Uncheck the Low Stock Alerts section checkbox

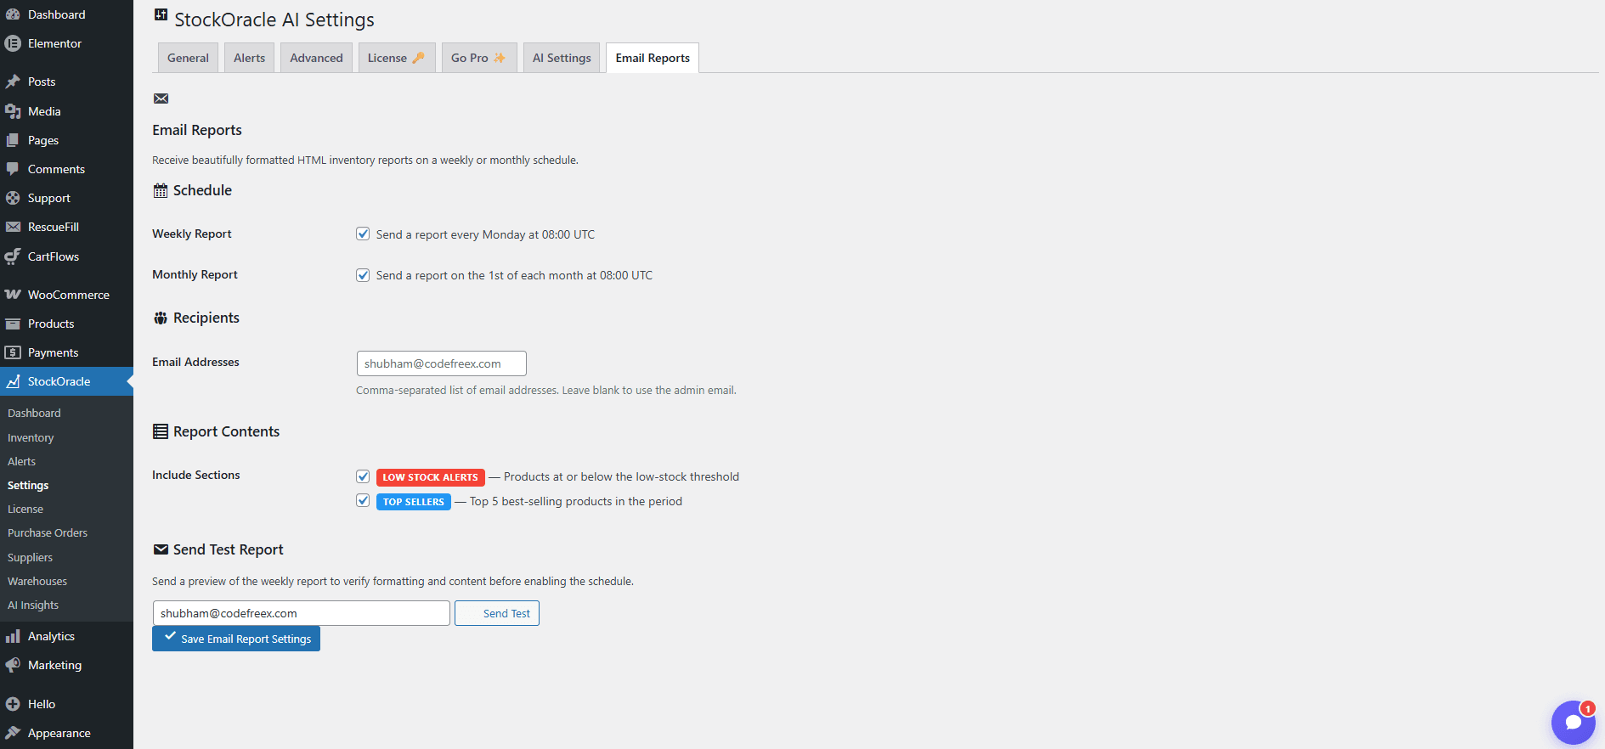(x=363, y=476)
